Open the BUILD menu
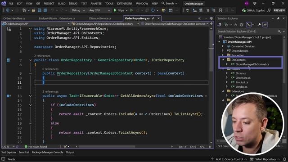The image size is (288, 162). coord(62,4)
